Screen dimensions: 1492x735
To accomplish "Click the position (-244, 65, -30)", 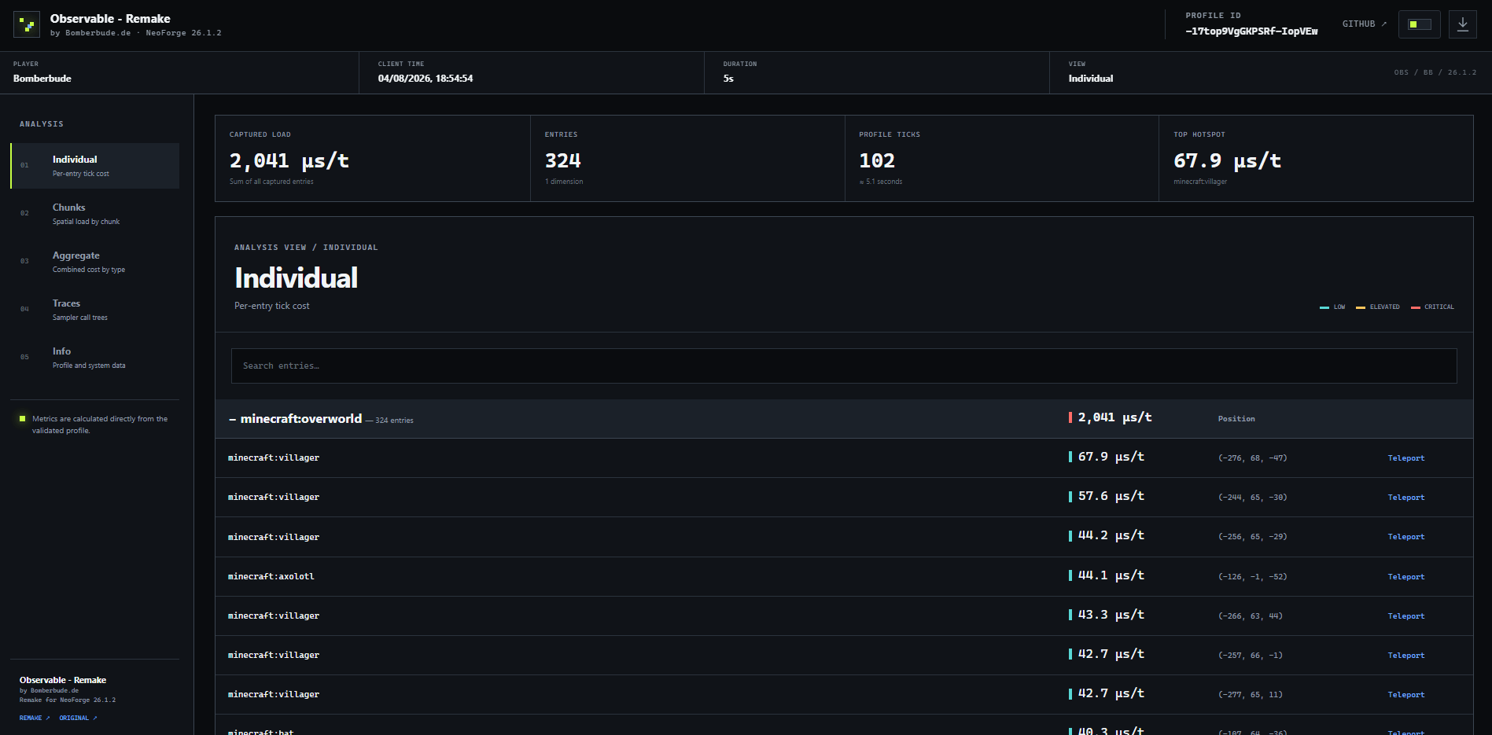I will [1252, 498].
